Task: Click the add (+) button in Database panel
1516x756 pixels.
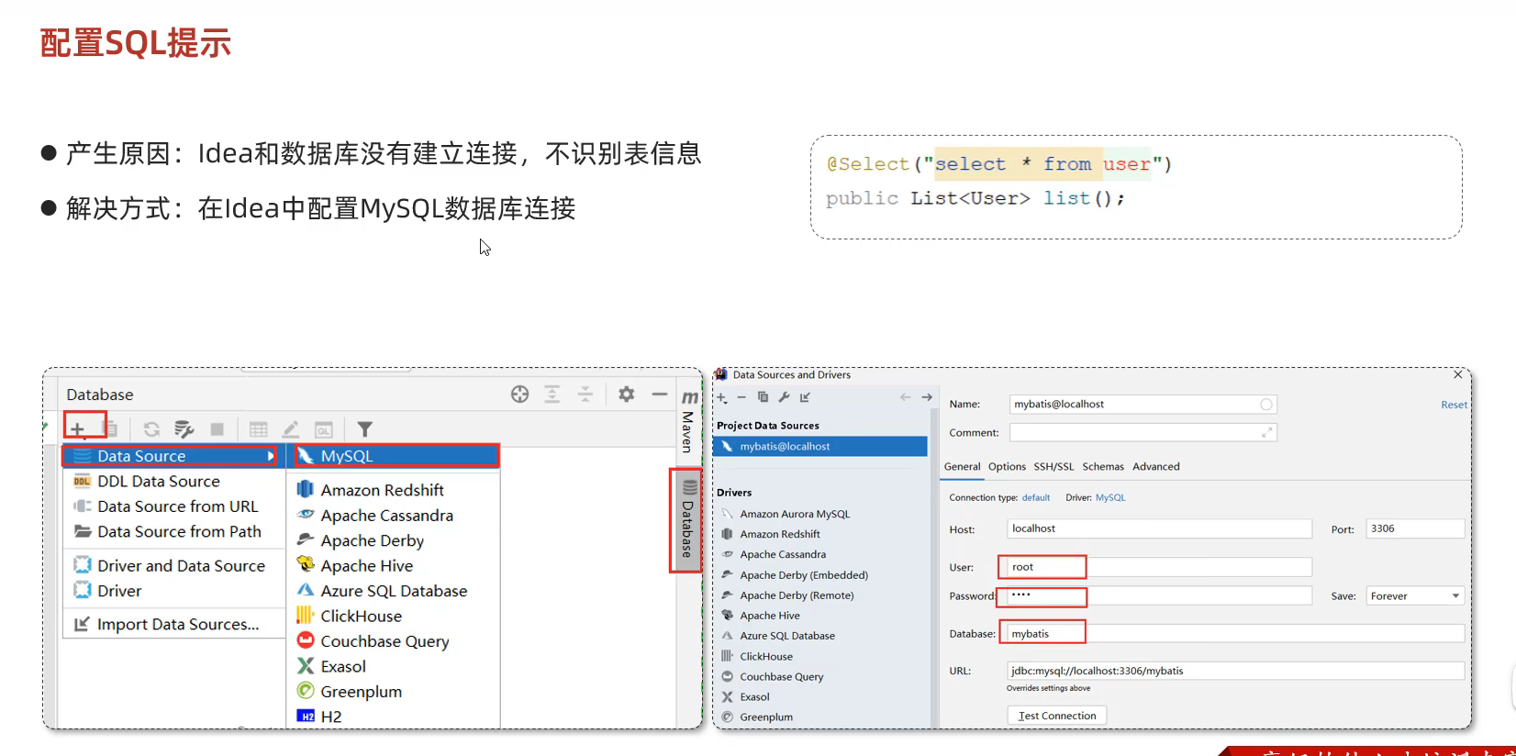Action: [78, 428]
